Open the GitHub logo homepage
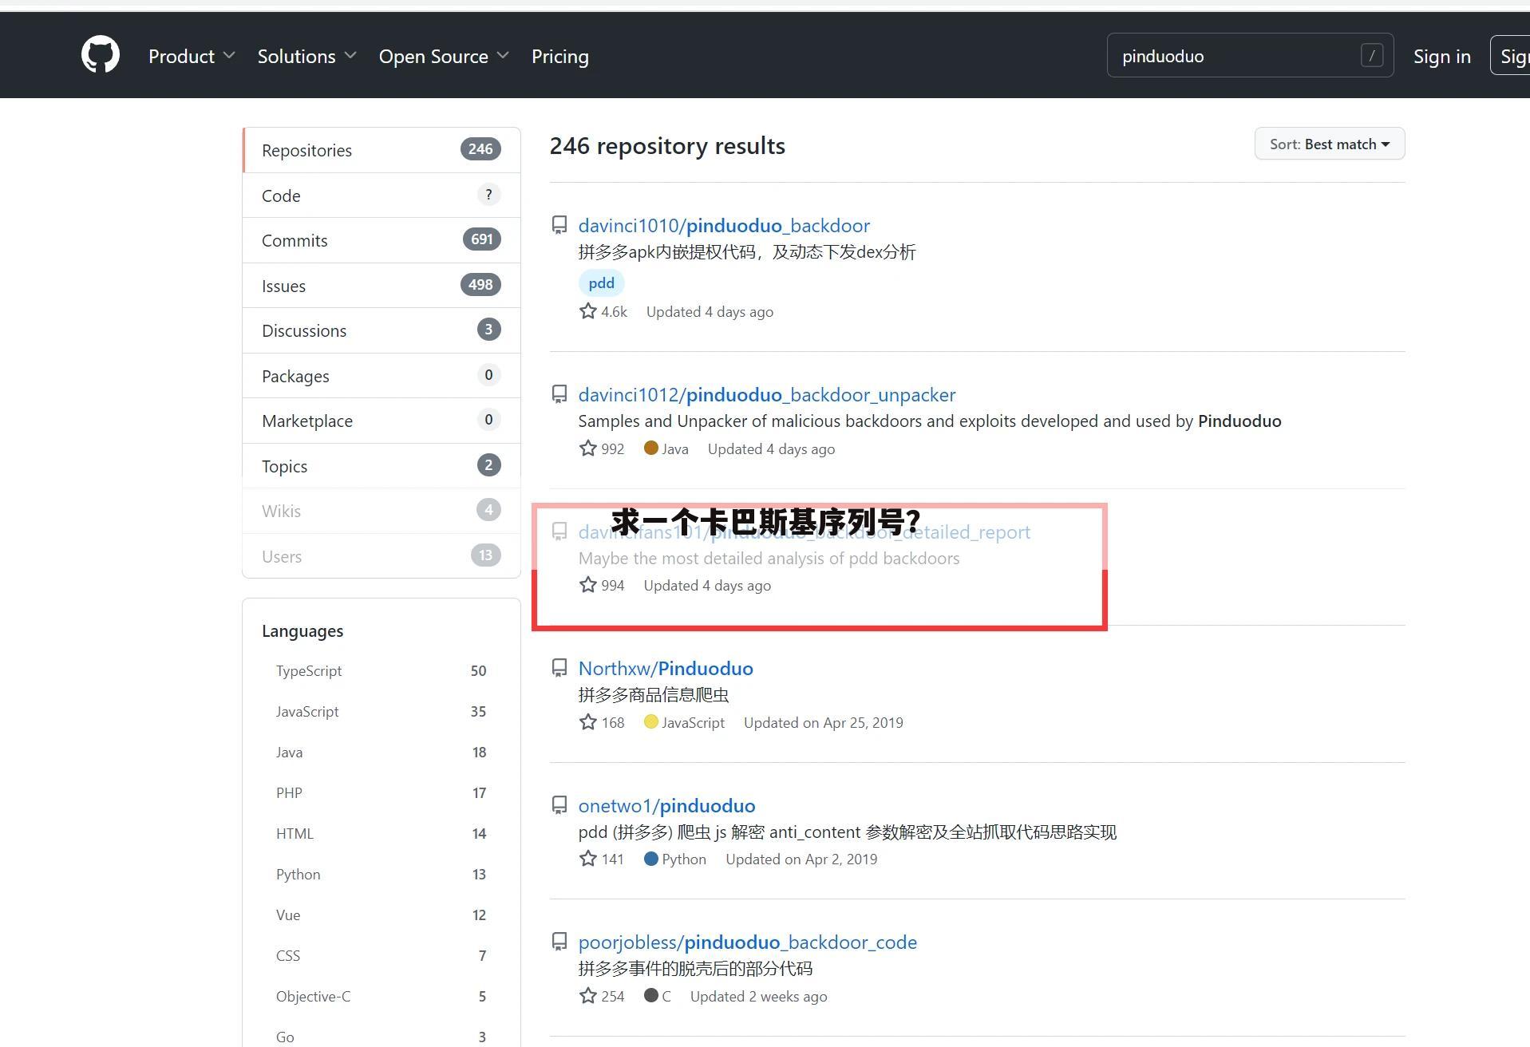 101,56
